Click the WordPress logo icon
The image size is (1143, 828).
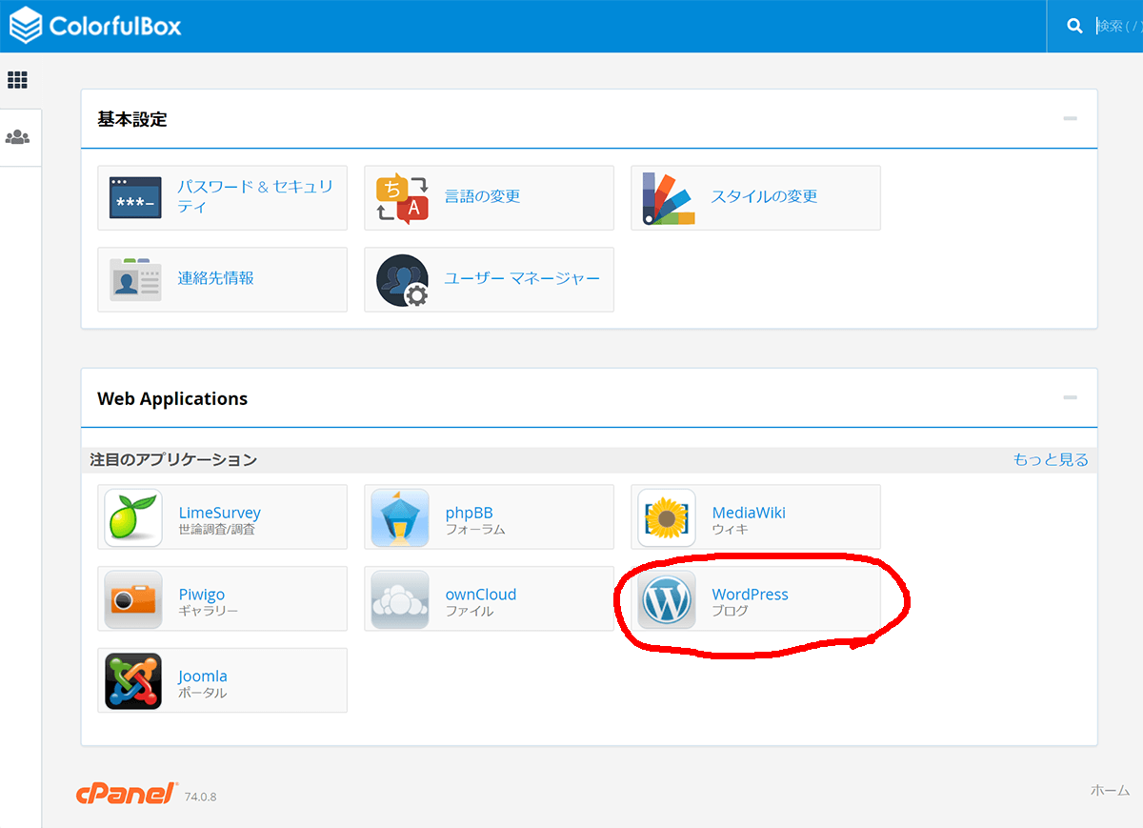pyautogui.click(x=667, y=598)
